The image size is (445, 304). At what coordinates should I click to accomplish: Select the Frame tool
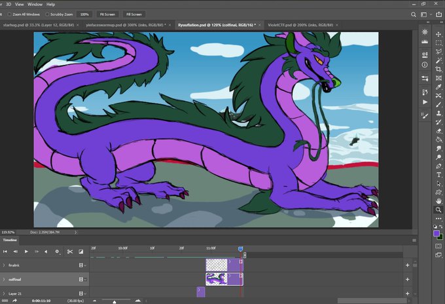pos(438,78)
